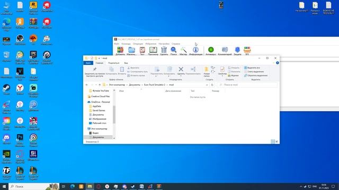Expand the address bar history dropdown
The width and height of the screenshot is (339, 190).
click(x=207, y=85)
